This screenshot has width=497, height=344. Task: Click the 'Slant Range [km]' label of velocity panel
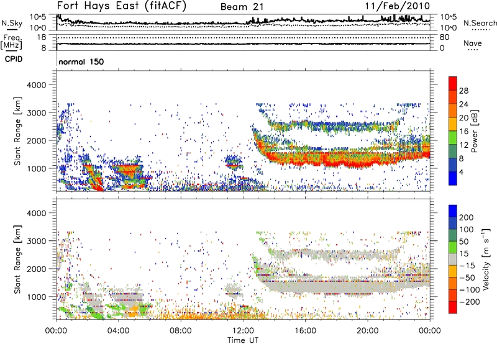[17, 260]
